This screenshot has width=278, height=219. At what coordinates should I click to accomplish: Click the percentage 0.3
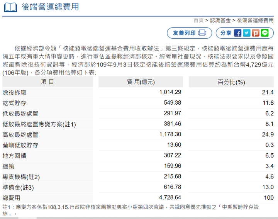(x=270, y=145)
